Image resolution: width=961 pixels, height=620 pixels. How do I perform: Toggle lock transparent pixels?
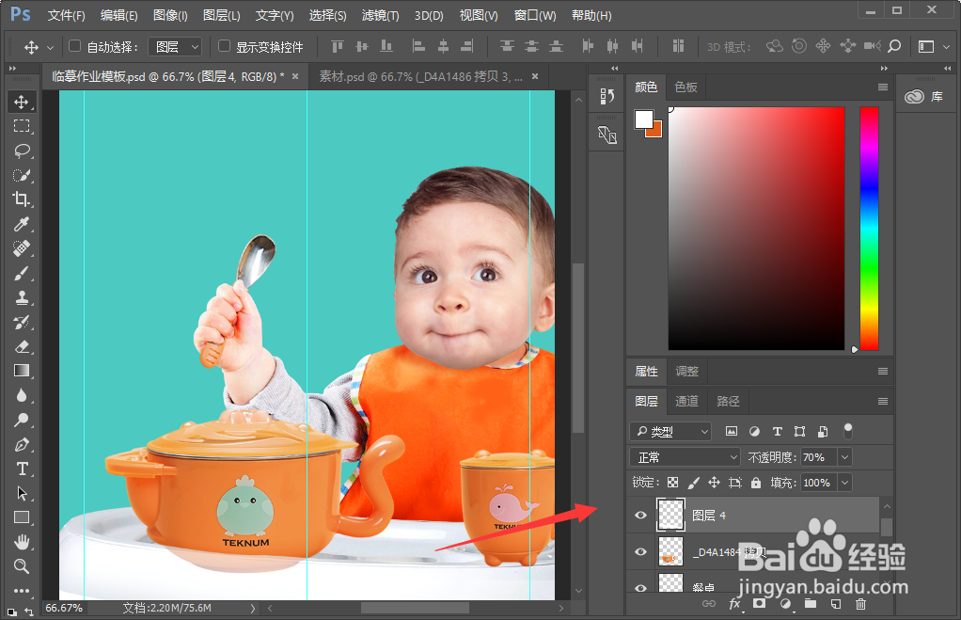tap(673, 482)
